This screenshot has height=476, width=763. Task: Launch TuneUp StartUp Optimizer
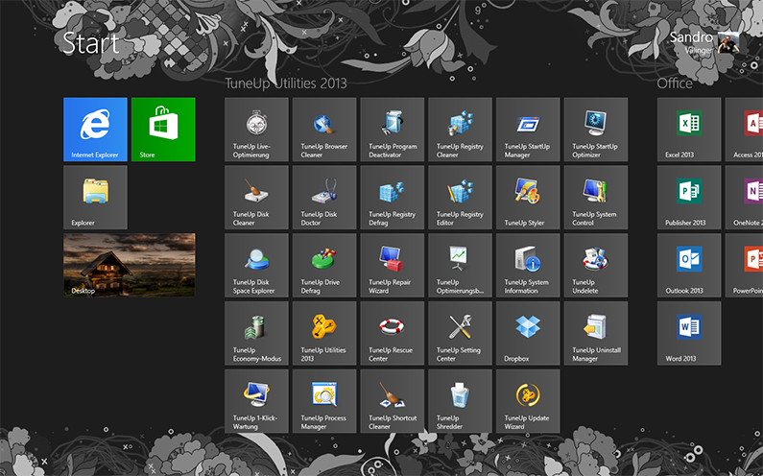(x=596, y=129)
